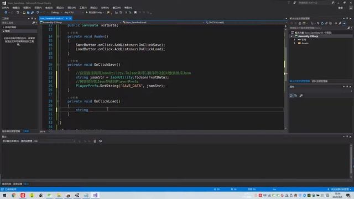Image resolution: width=354 pixels, height=199 pixels.
Task: Click the Open File toolbar icon
Action: click(x=24, y=13)
